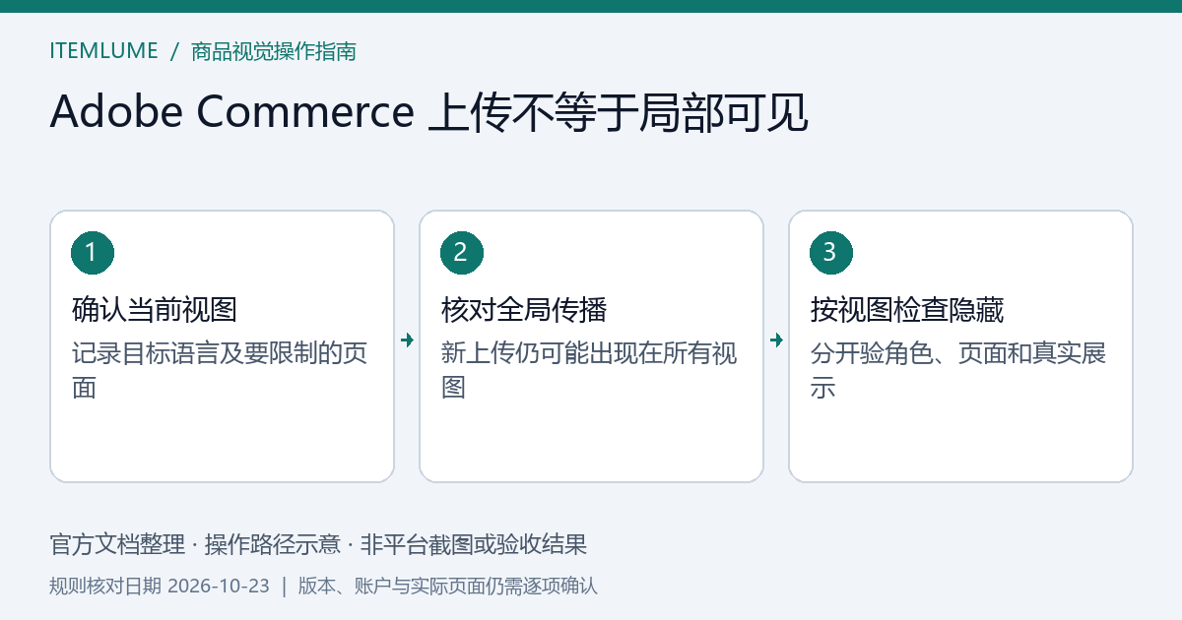
Task: Select the 核对全局传播 card title
Action: [524, 310]
